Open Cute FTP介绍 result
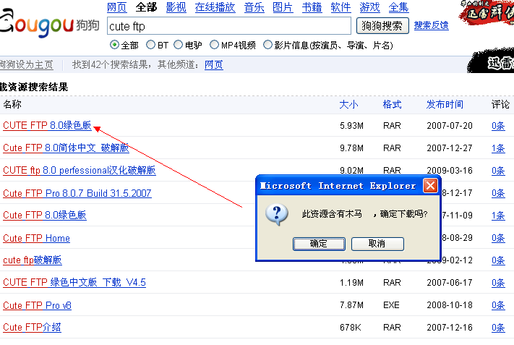The height and width of the screenshot is (345, 514). click(x=32, y=328)
